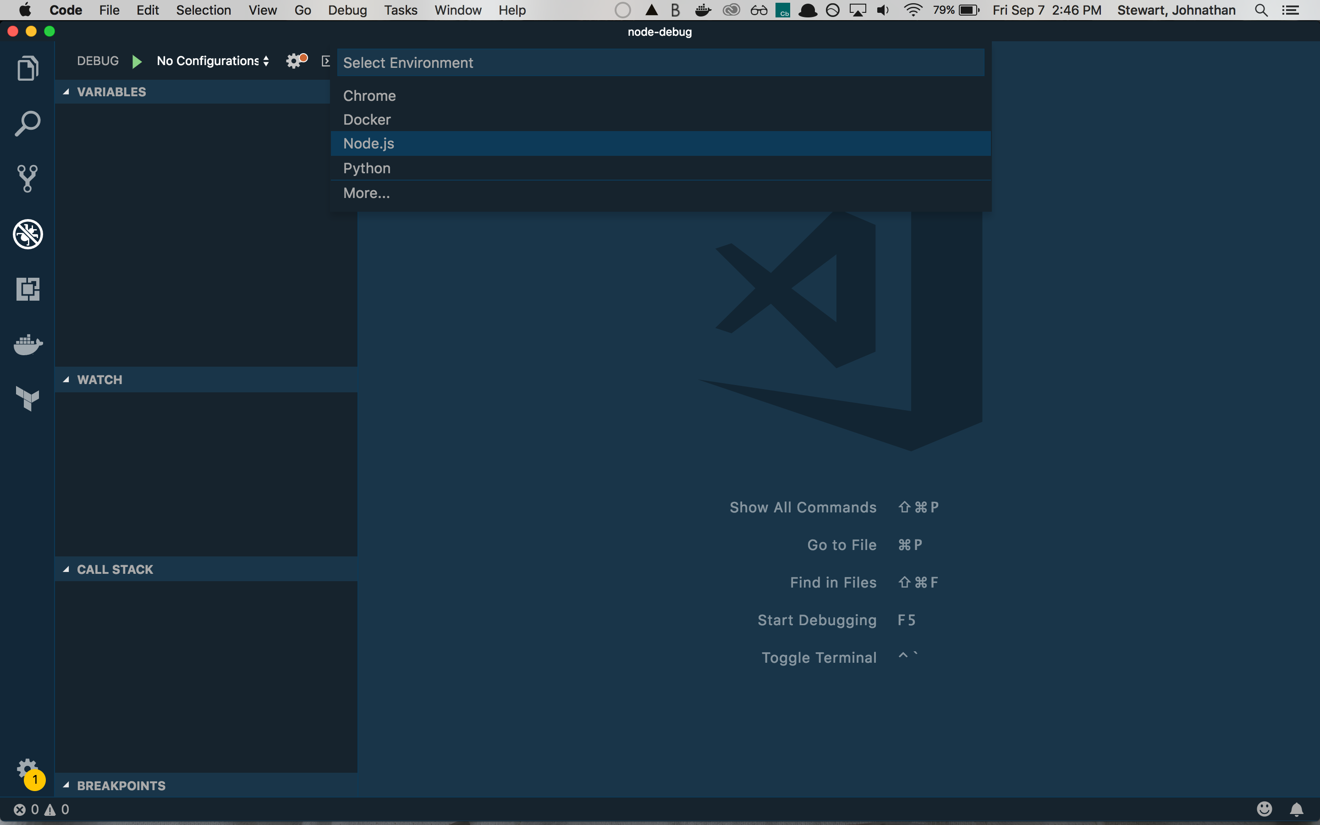Pick the Python environment
Screen dimensions: 1320x825
(660, 168)
